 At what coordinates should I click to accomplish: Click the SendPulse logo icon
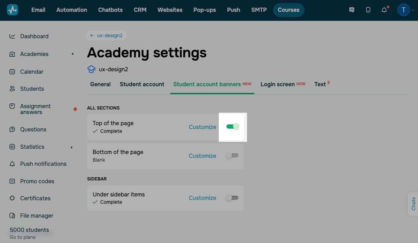(x=13, y=10)
